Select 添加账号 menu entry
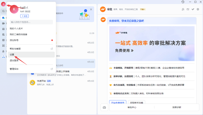 click(x=31, y=40)
